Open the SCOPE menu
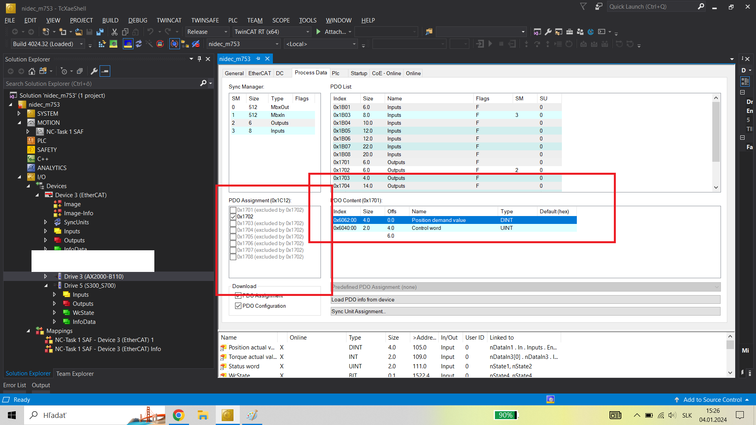 [281, 20]
